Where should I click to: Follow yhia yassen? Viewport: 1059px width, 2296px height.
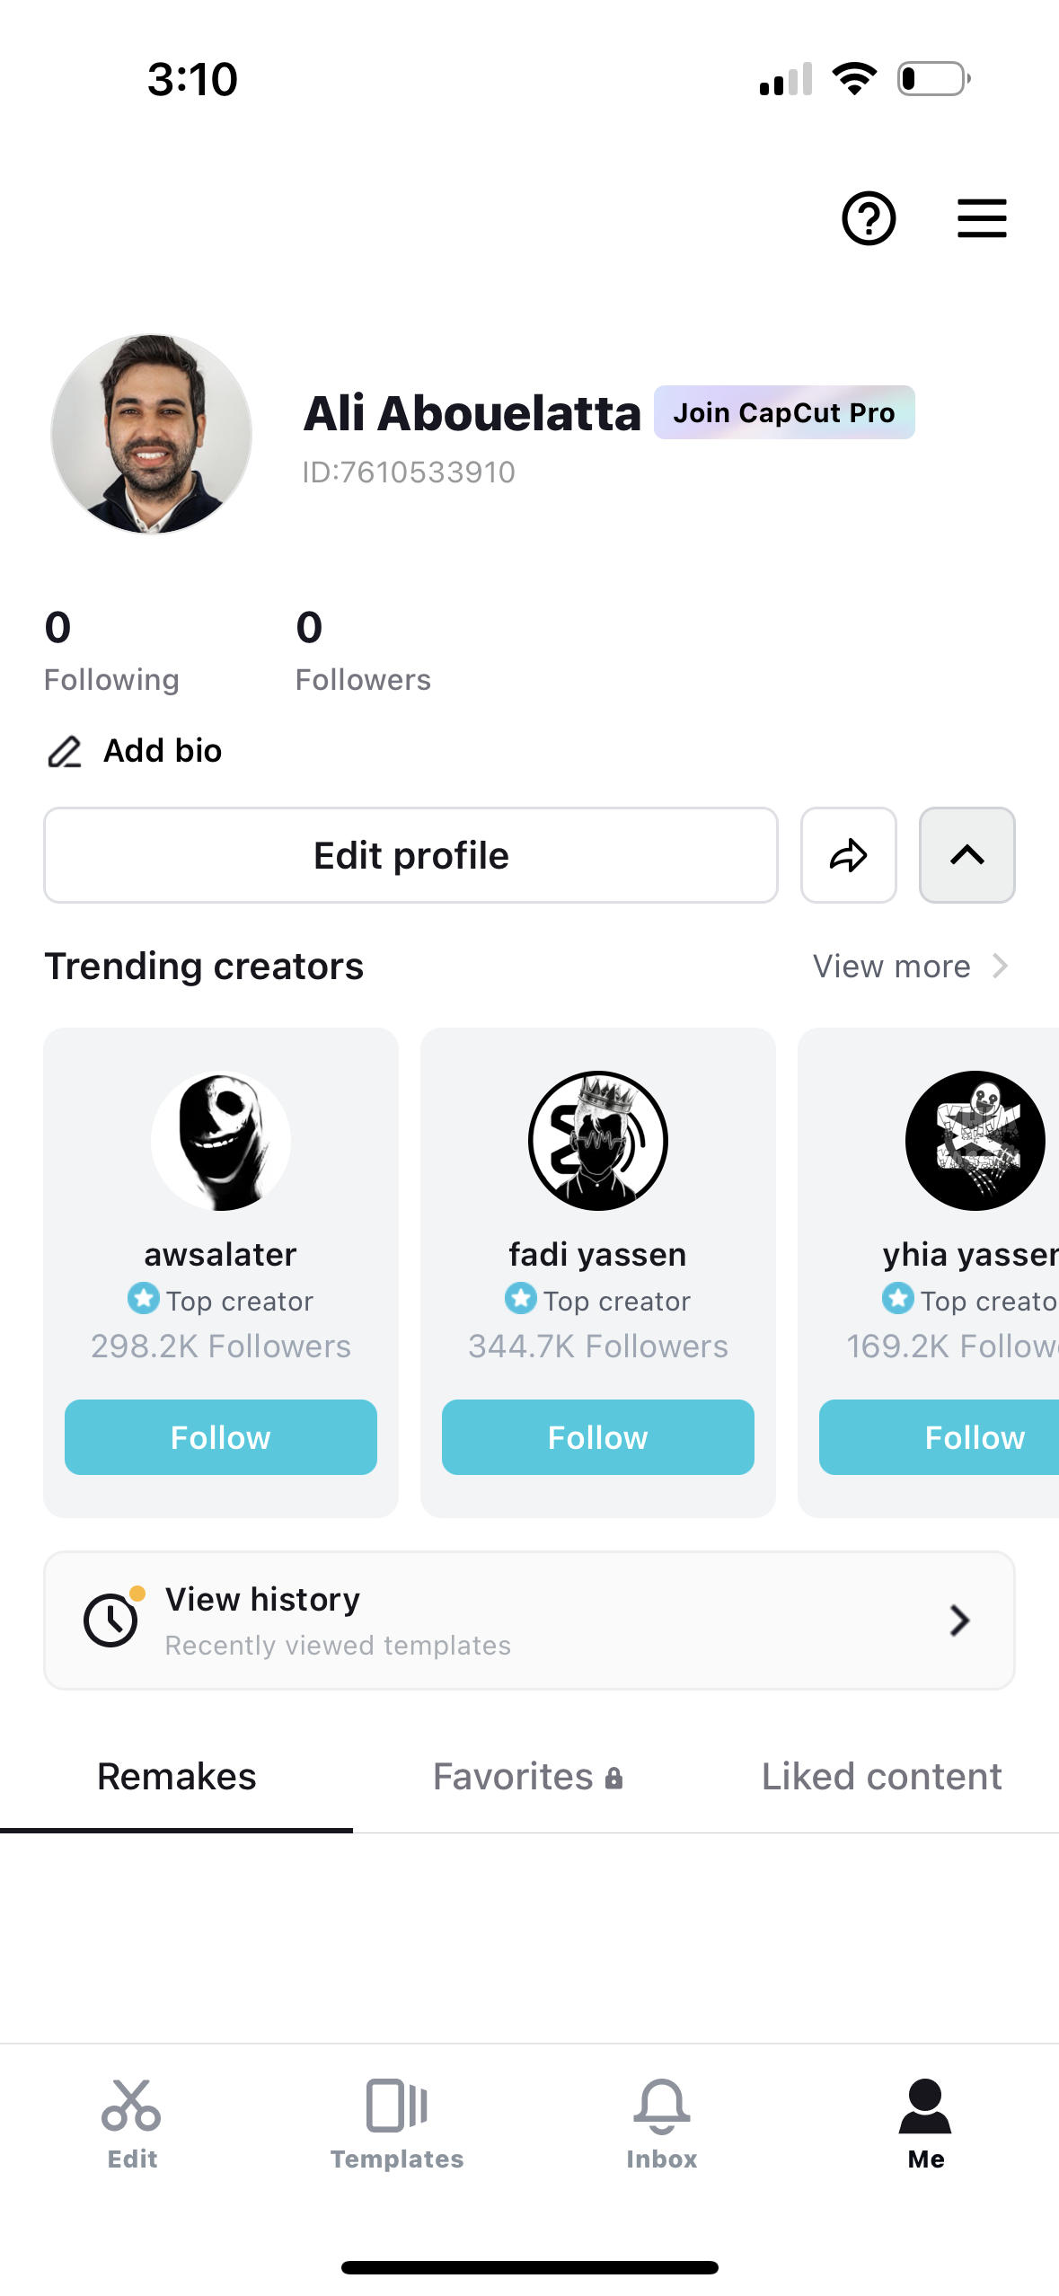(975, 1437)
